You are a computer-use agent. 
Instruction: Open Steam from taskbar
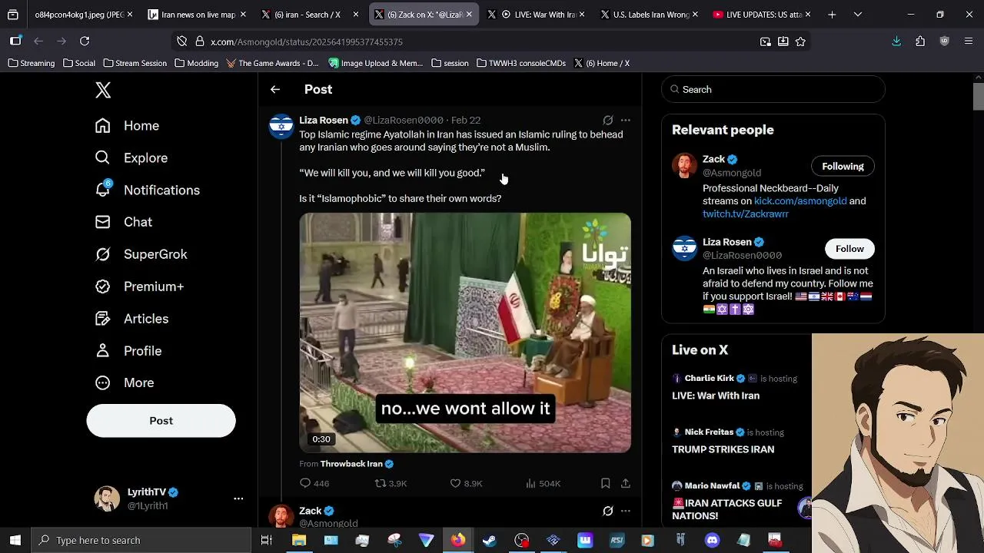490,541
